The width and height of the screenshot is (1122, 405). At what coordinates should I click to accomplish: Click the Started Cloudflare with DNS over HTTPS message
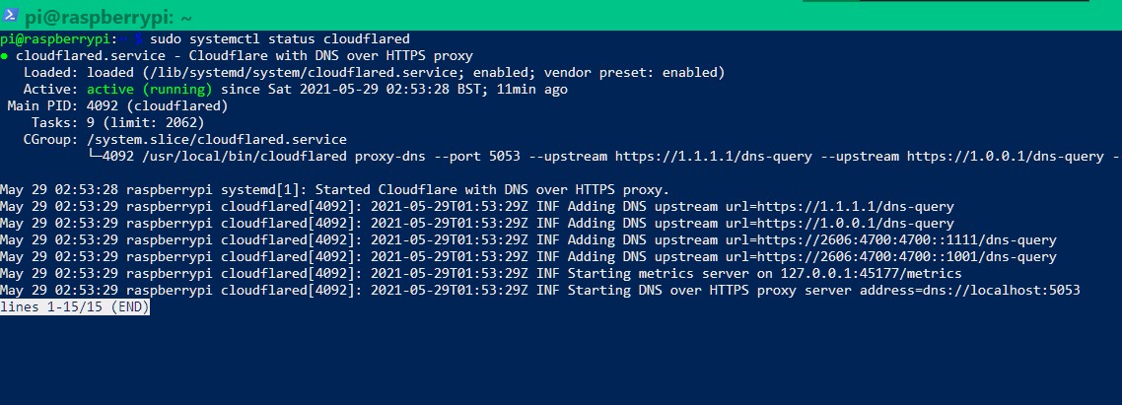[x=492, y=189]
